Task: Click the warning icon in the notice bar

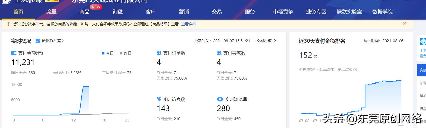Action: (x=9, y=24)
